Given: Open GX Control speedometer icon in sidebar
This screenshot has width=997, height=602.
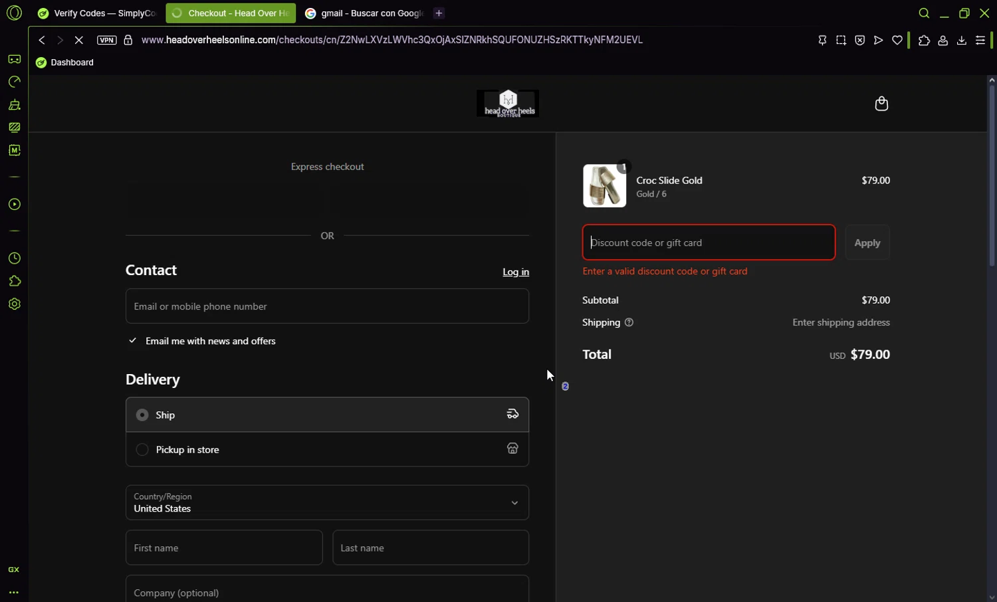Looking at the screenshot, I should pyautogui.click(x=15, y=82).
